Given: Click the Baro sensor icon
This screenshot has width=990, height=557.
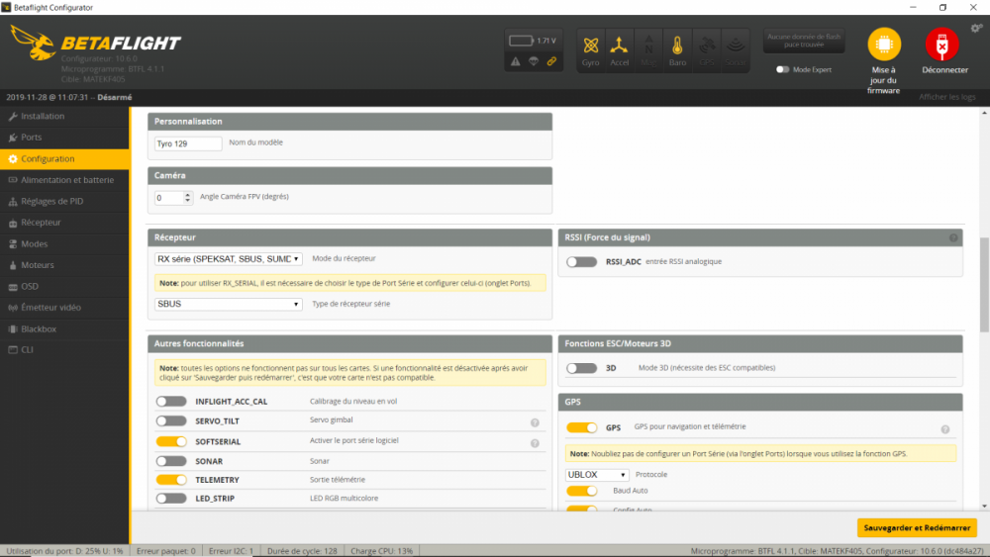Looking at the screenshot, I should (x=677, y=50).
